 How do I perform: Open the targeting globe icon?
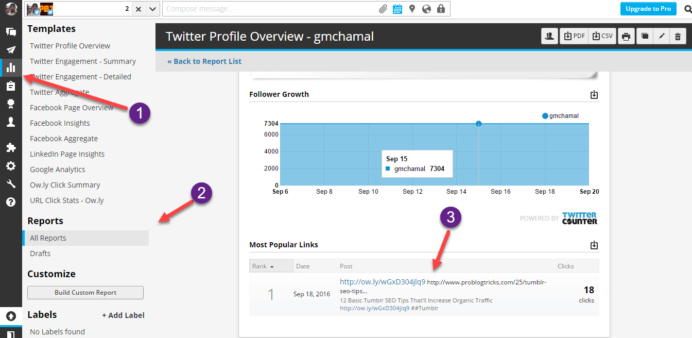coord(426,9)
